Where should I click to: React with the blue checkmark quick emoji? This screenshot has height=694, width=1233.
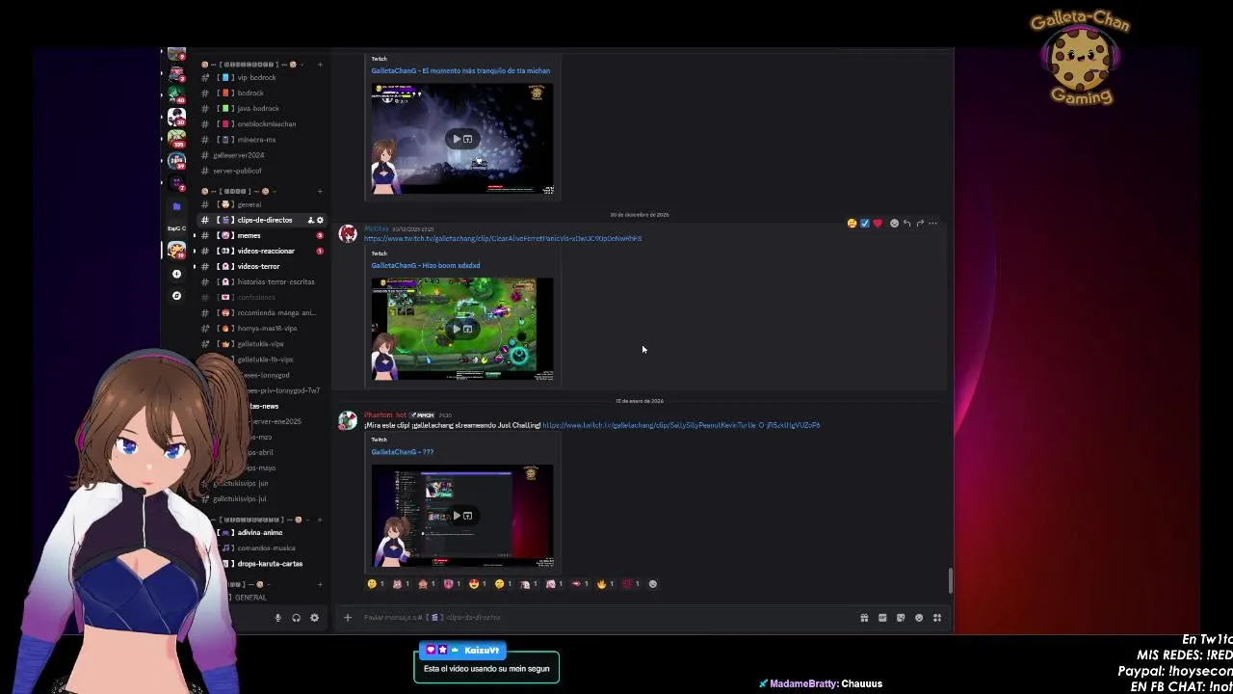coord(865,223)
